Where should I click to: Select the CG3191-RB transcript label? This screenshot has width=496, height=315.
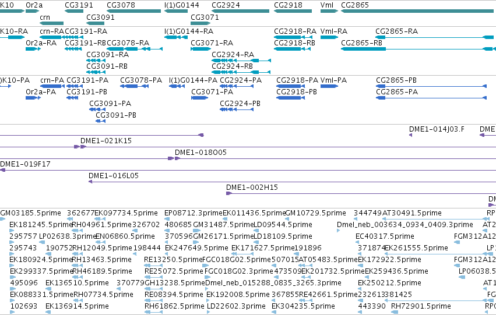86,43
